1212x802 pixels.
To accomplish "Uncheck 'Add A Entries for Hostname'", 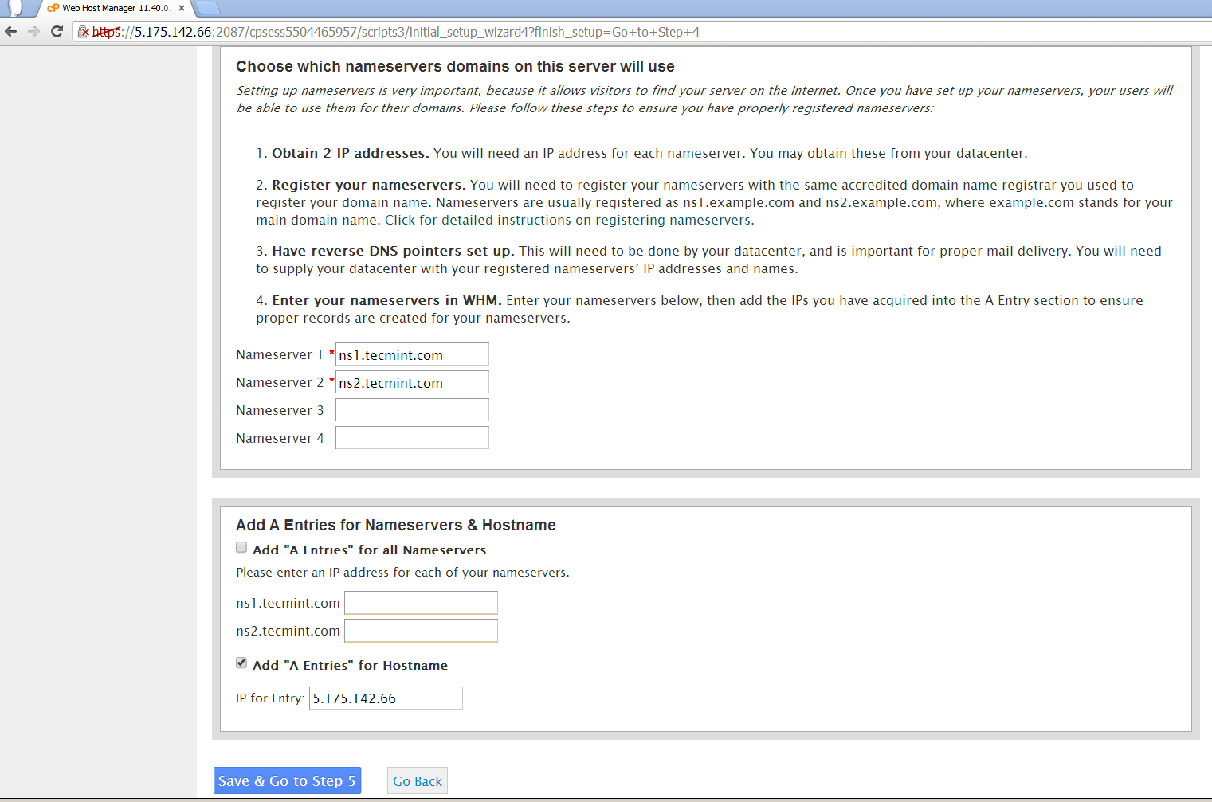I will 241,663.
